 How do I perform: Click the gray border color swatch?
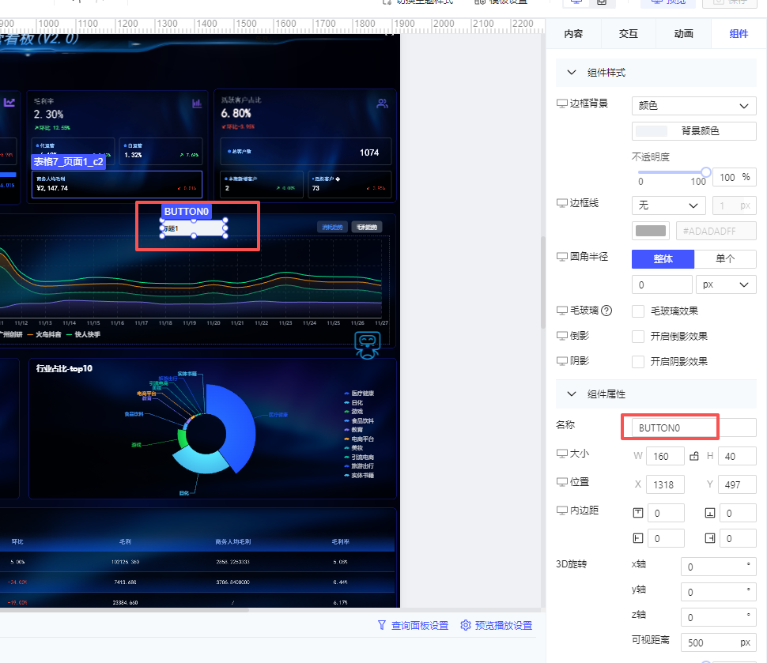click(651, 231)
